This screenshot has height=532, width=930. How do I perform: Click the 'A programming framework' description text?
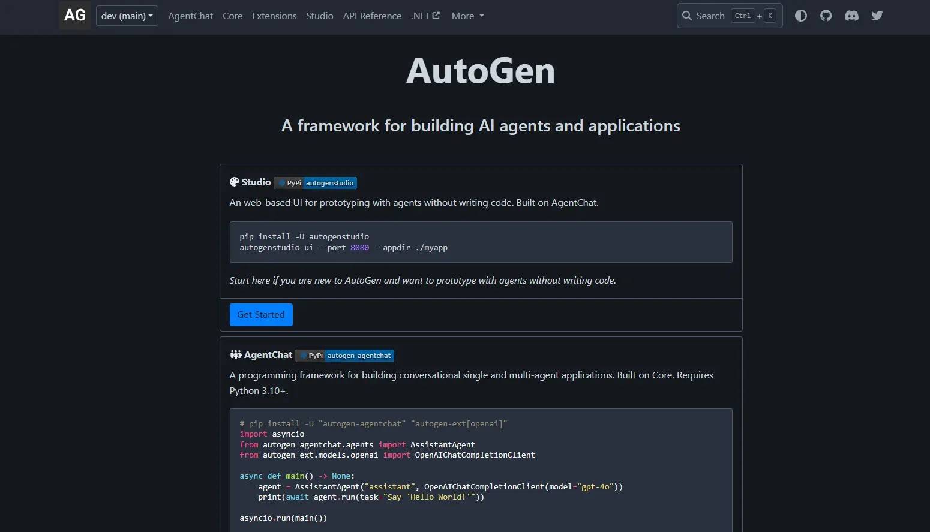pos(472,383)
